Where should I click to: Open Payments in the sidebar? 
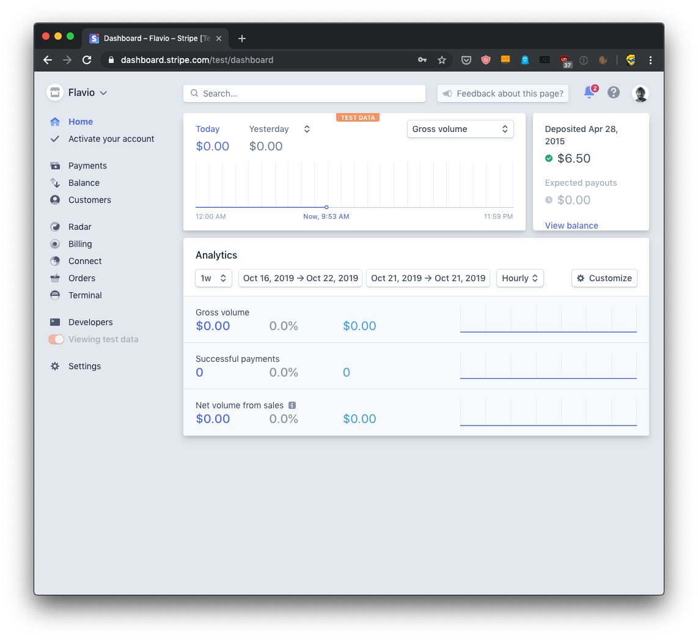click(x=87, y=166)
